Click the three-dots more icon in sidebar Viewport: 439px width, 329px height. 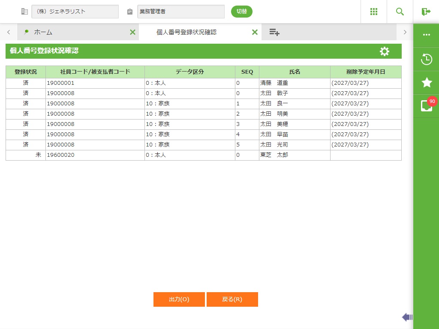(x=426, y=35)
